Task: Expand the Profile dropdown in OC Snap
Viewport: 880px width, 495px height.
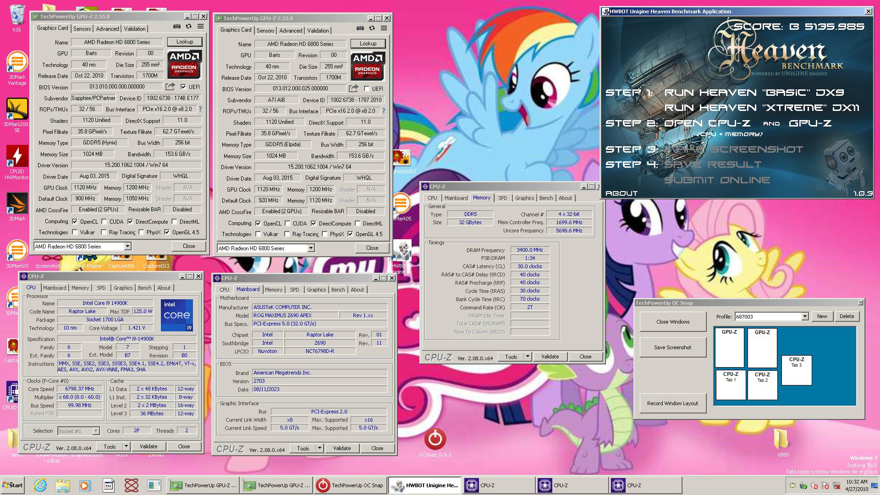Action: tap(805, 317)
